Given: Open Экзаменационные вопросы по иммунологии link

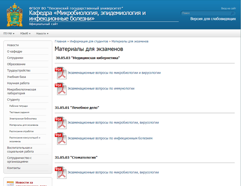Looking at the screenshot, I should [101, 89].
